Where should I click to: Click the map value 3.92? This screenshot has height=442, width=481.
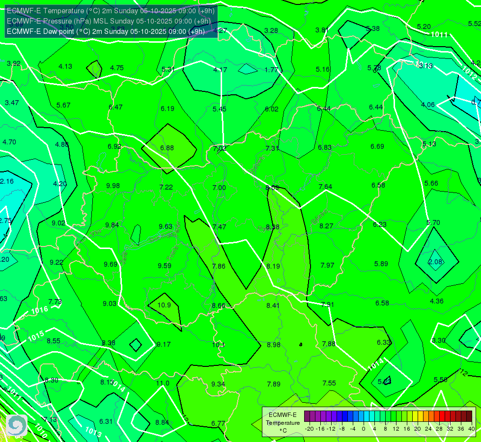pos(13,63)
